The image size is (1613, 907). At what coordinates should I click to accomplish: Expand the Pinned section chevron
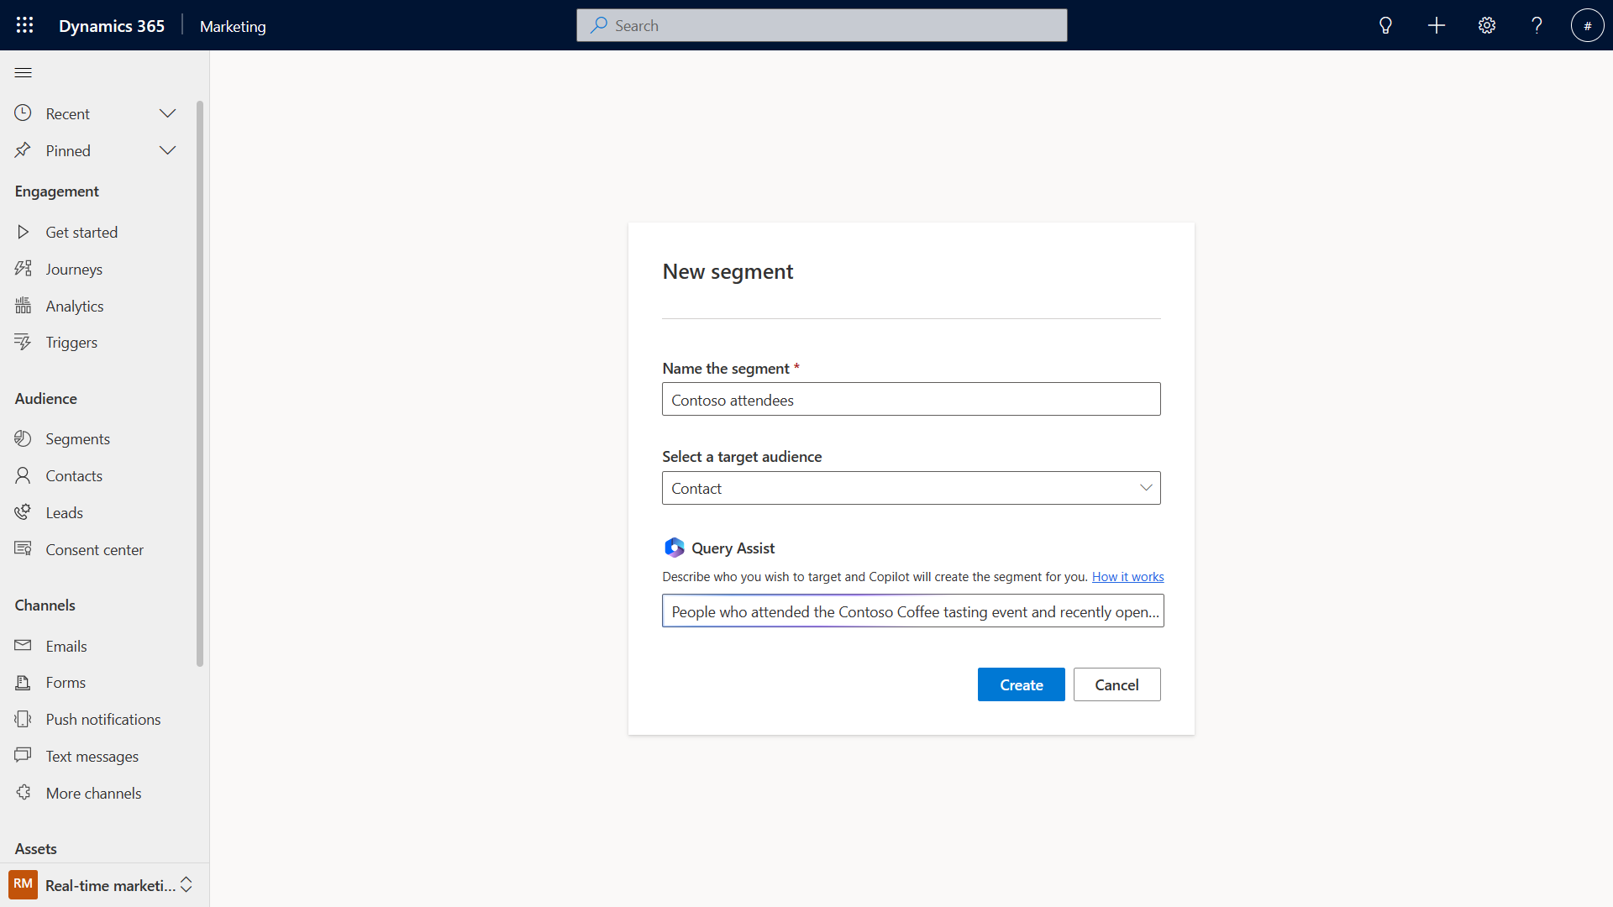pos(168,150)
